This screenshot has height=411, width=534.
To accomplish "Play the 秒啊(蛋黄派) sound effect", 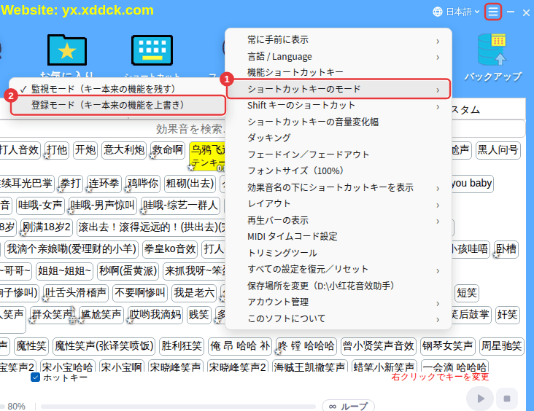I will click(128, 271).
